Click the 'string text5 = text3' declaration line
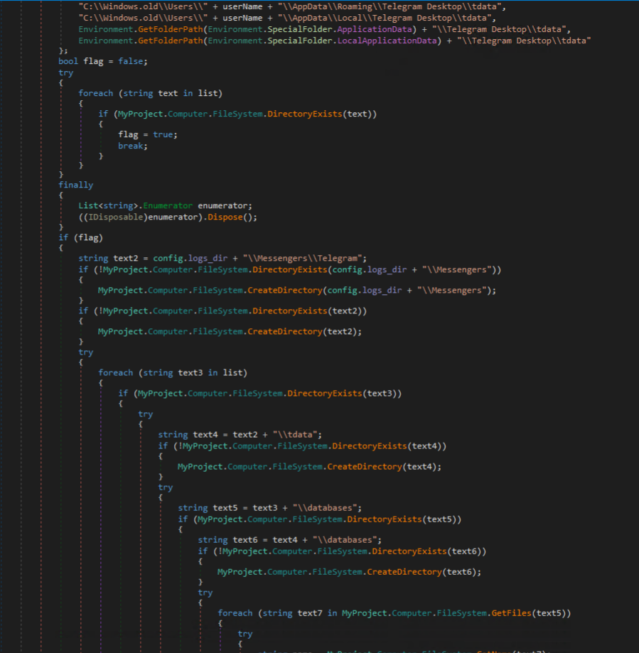This screenshot has width=639, height=653. tap(270, 508)
